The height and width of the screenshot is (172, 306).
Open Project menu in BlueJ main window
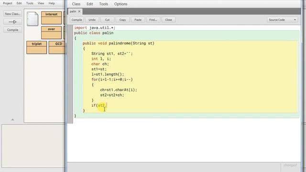pos(8,3)
